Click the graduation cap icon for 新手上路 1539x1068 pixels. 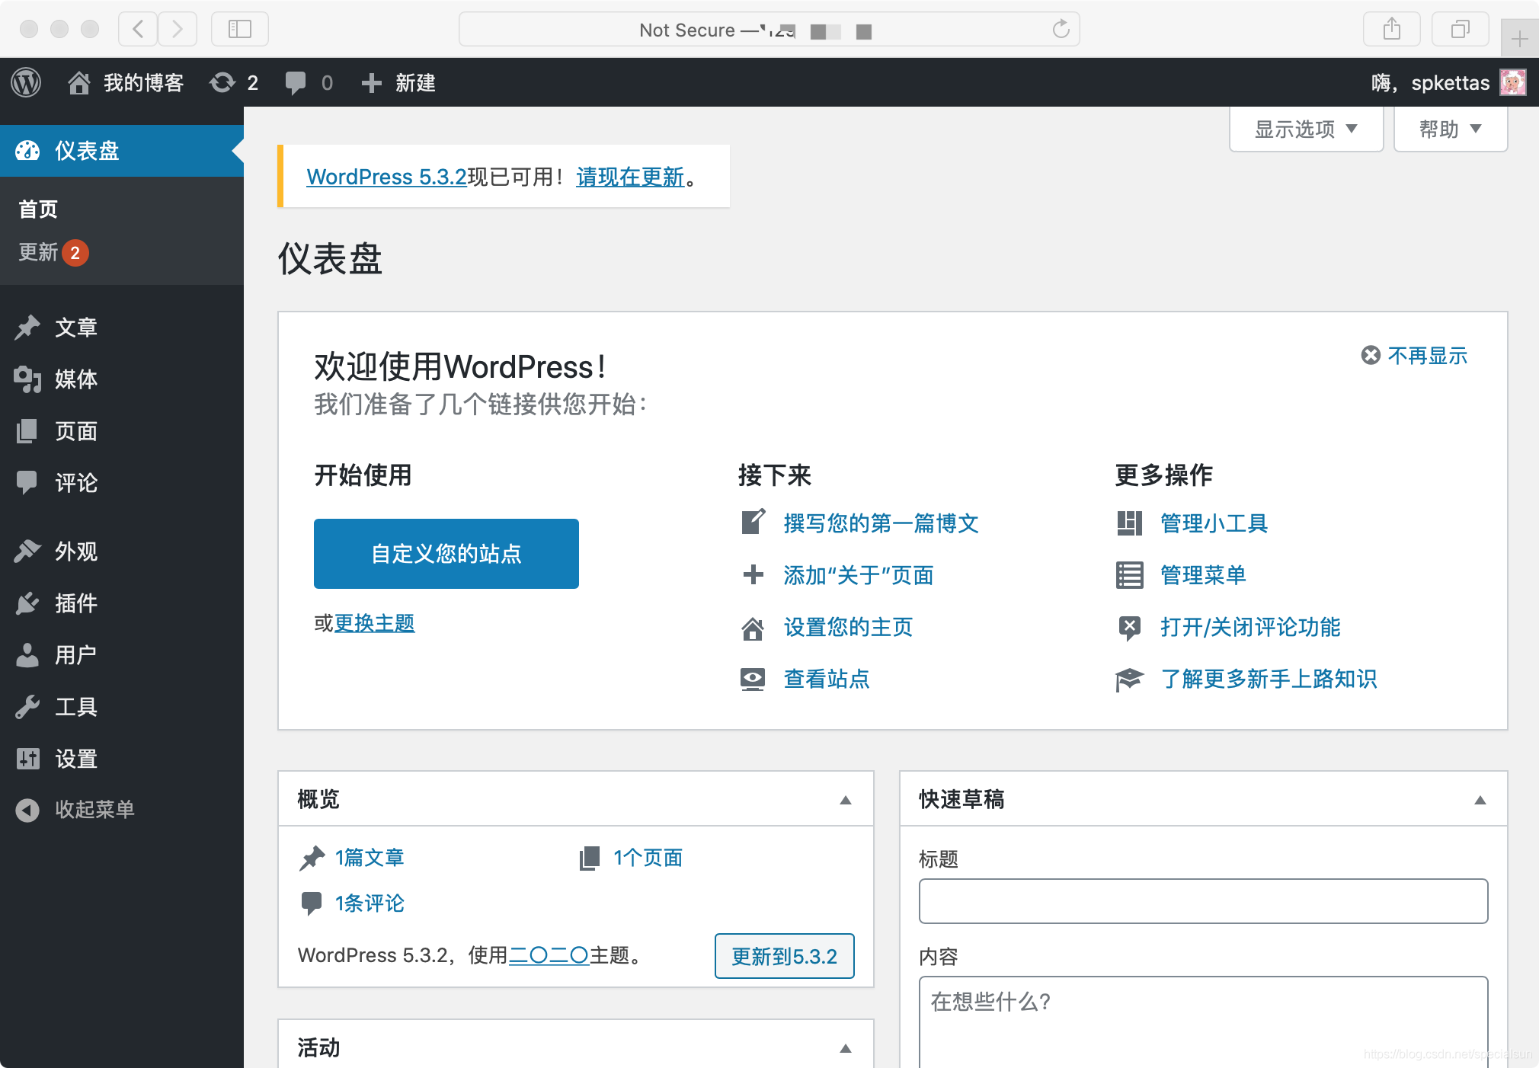coord(1129,679)
